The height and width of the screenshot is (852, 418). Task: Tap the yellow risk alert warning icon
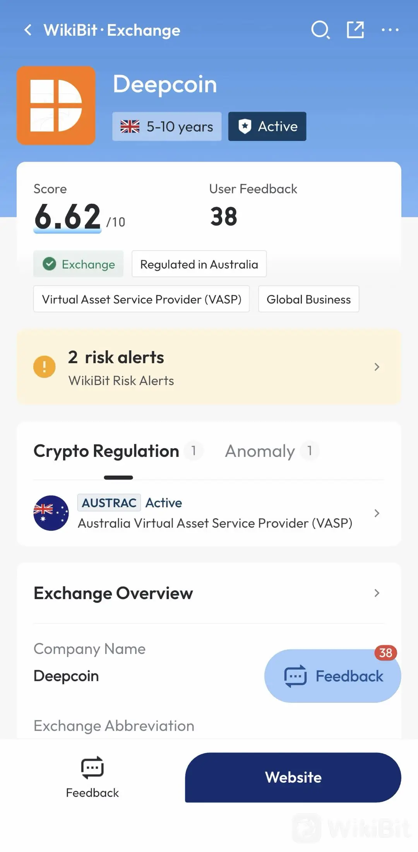(45, 367)
